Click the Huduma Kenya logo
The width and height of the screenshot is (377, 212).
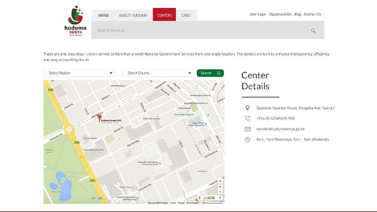pos(75,21)
